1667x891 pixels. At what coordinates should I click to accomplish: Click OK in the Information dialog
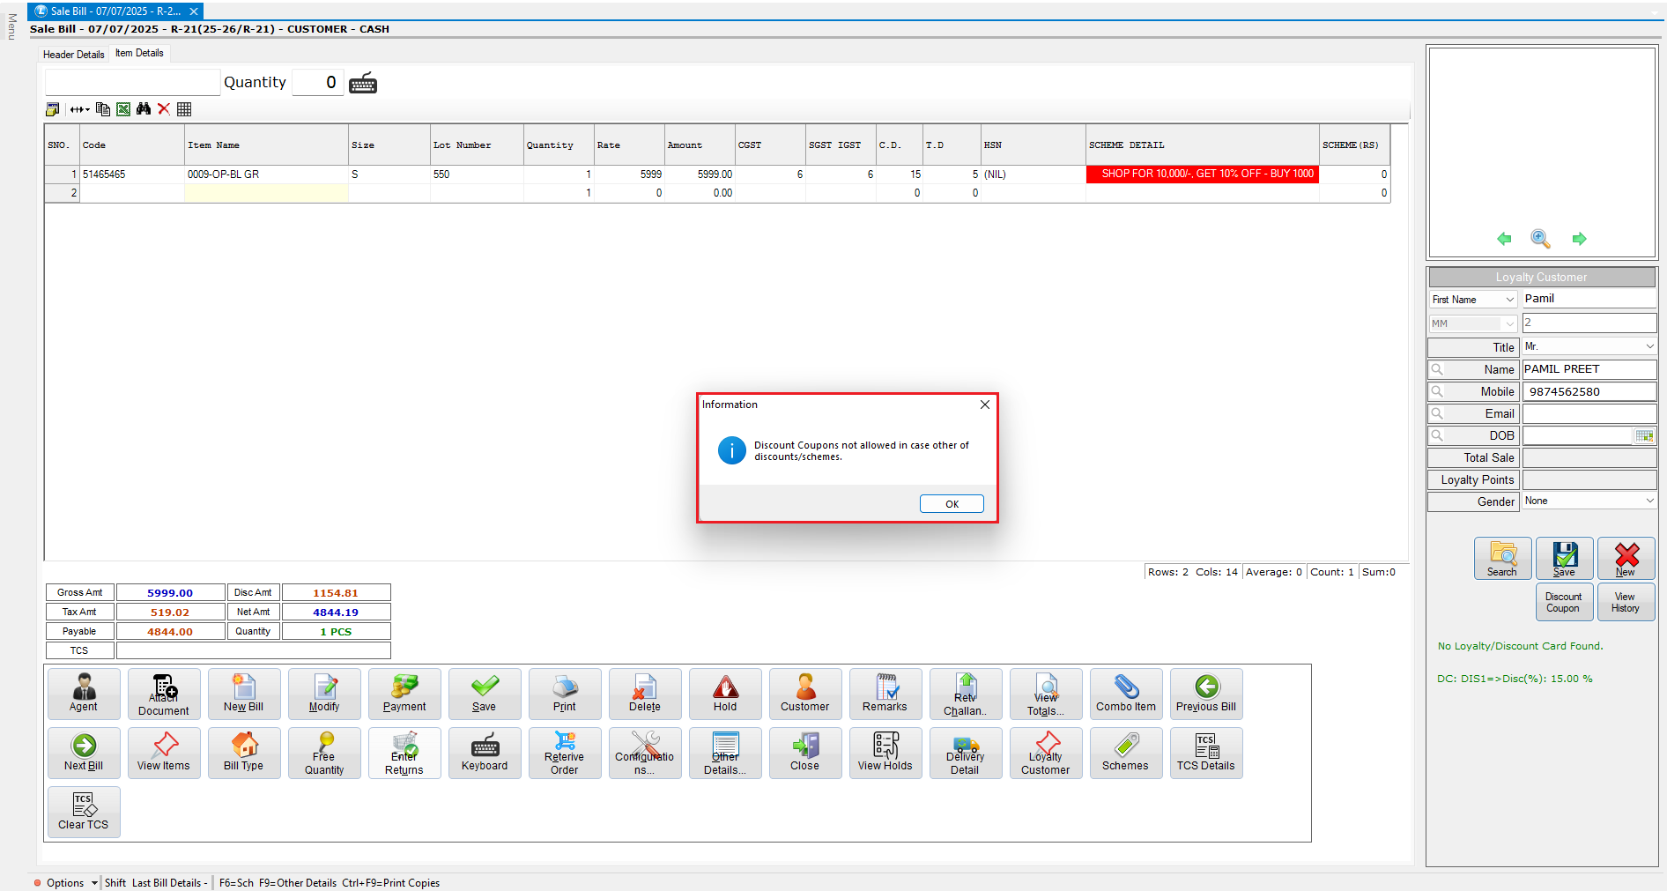pos(952,504)
